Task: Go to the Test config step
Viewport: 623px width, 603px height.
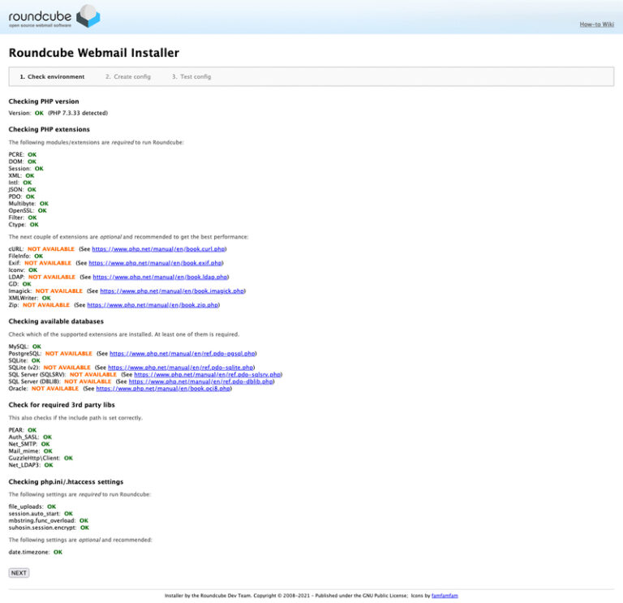Action: (191, 76)
